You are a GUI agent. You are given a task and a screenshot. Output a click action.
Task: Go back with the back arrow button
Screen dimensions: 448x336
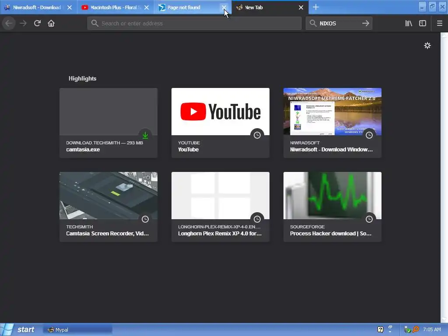(x=9, y=24)
